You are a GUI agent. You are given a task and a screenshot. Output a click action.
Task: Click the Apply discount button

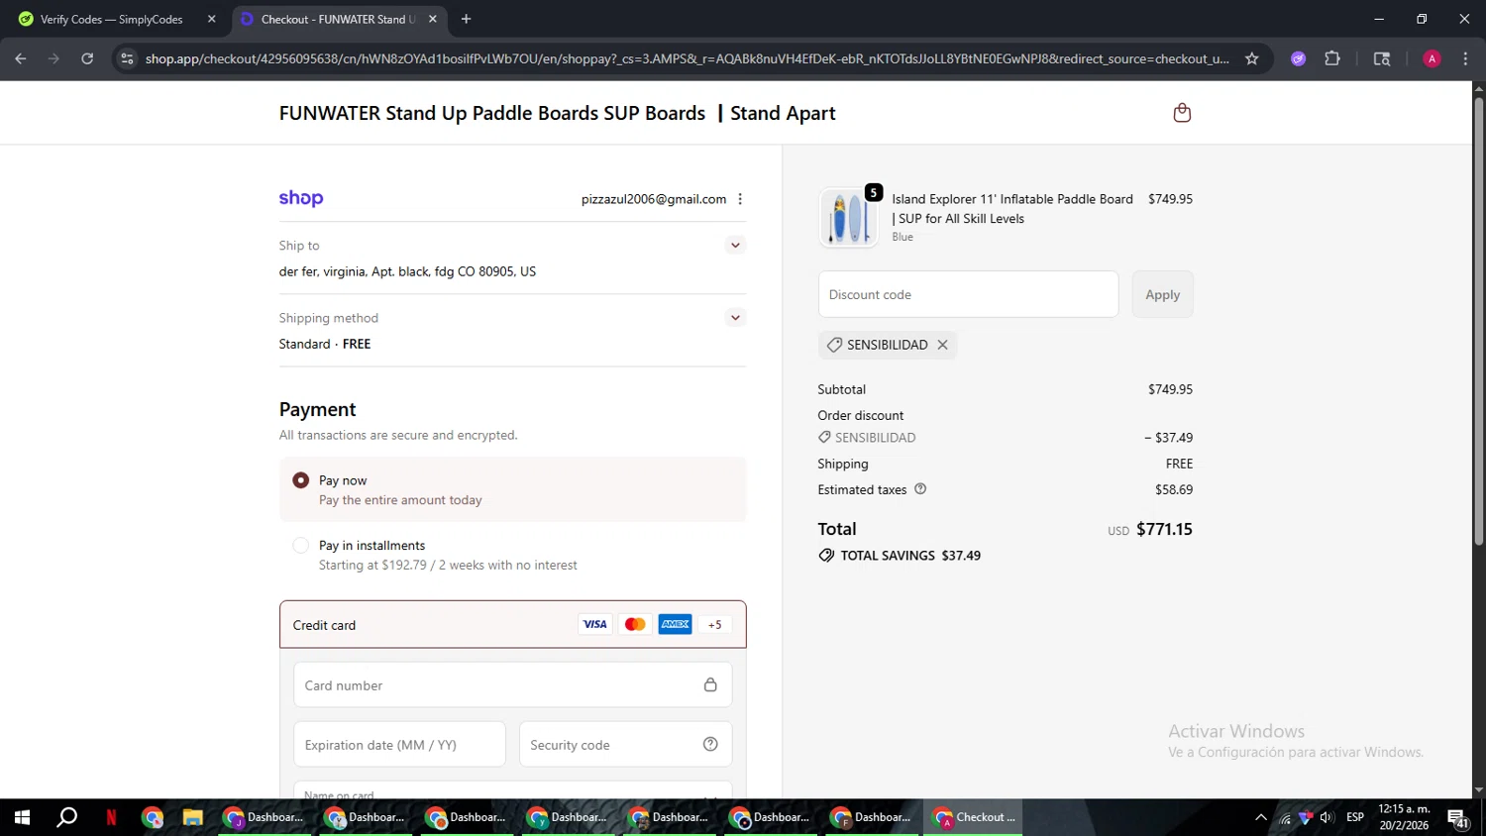[1162, 295]
